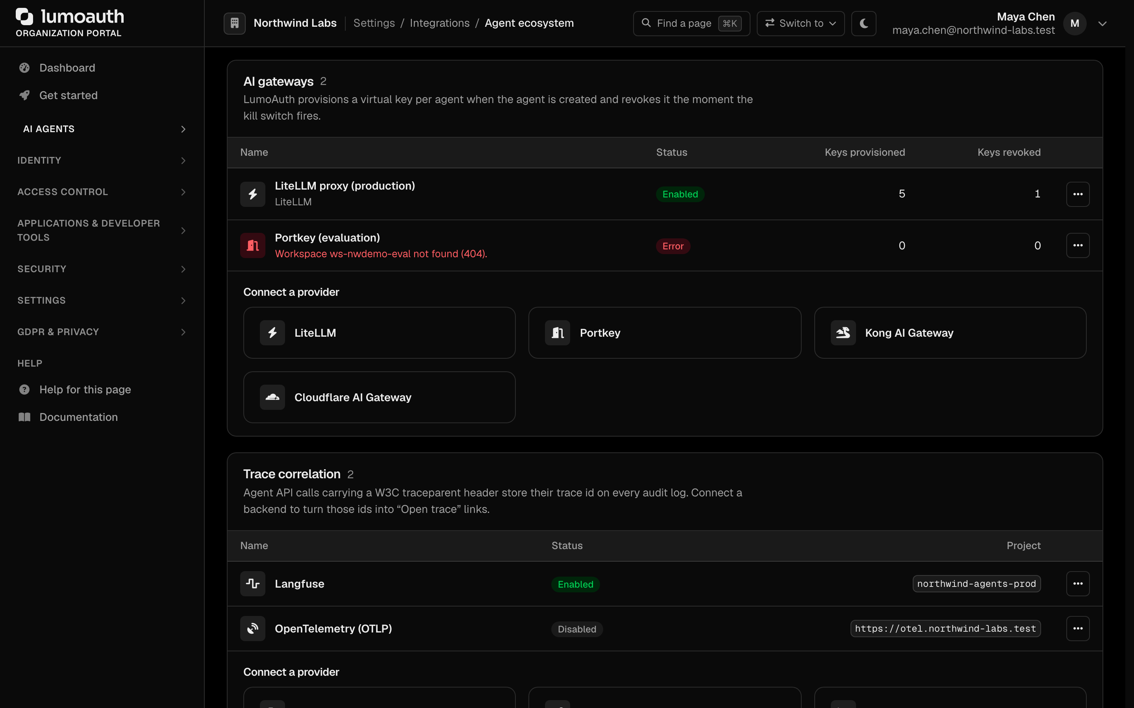Screen dimensions: 1134x708
Task: Open actions menu for Langfuse row
Action: tap(1078, 583)
